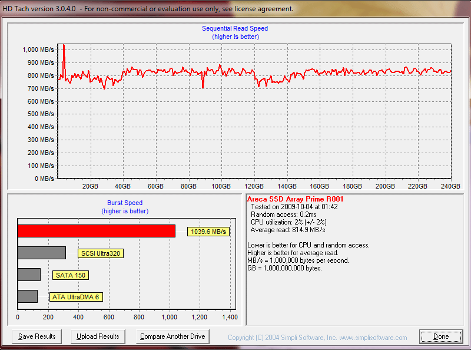Click the Save Results button
This screenshot has width=471, height=350.
(37, 336)
